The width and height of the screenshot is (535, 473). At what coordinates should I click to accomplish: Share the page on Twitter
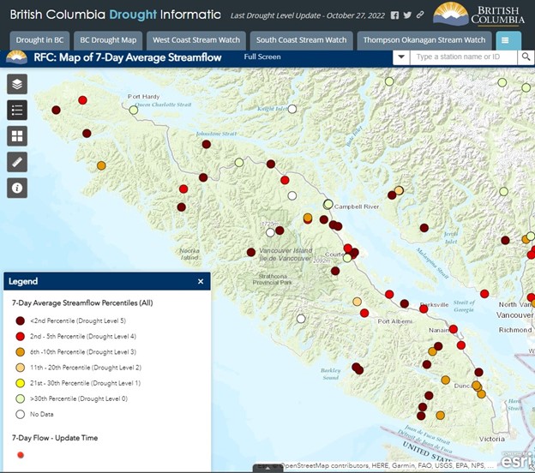pyautogui.click(x=407, y=15)
